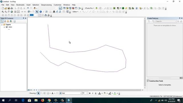183x103 pixels.
Task: Open the Python window icon
Action: (76, 8)
